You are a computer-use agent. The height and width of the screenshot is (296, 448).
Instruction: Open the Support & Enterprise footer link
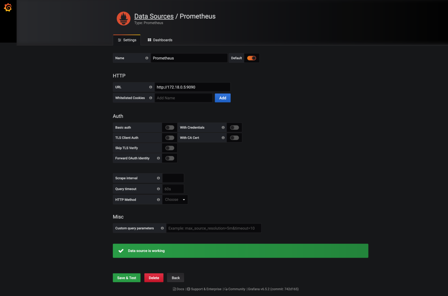[x=204, y=289]
